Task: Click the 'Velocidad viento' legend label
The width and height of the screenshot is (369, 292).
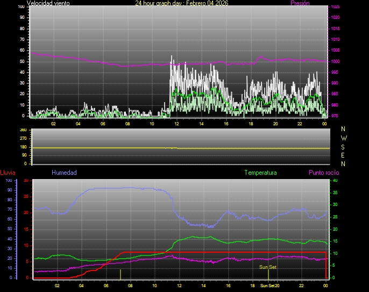Action: pos(48,3)
